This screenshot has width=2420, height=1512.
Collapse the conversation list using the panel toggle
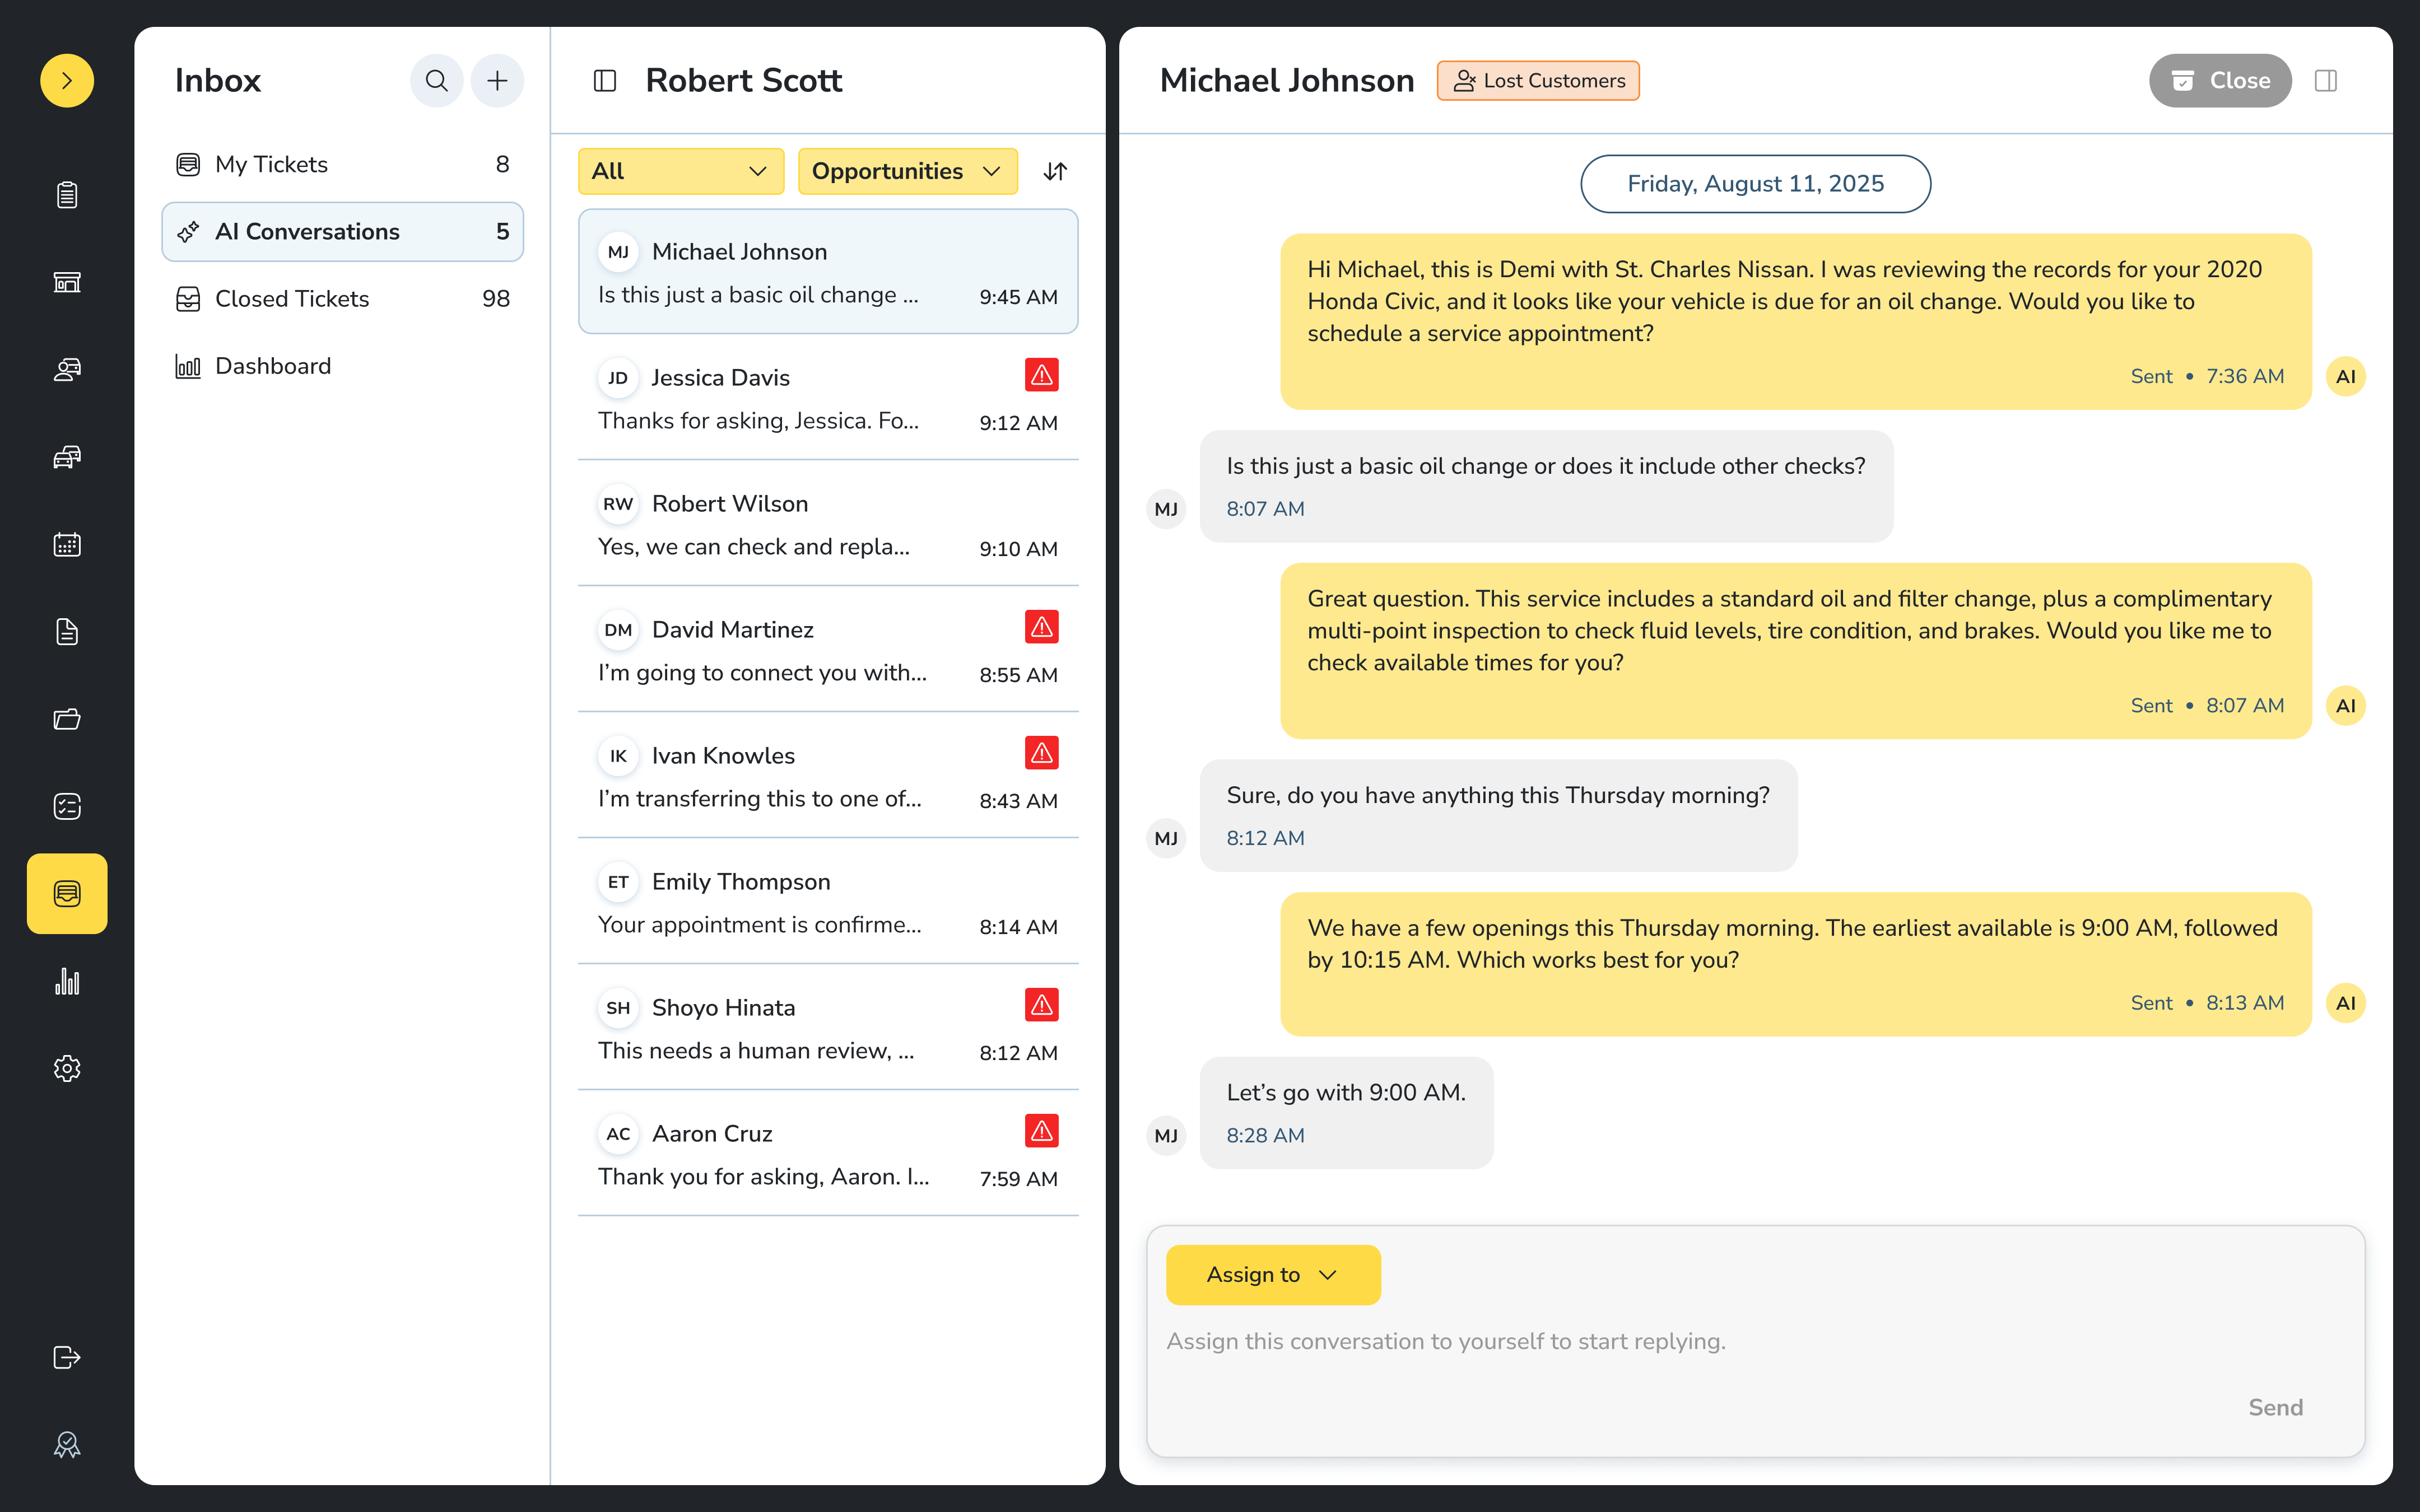click(x=605, y=80)
